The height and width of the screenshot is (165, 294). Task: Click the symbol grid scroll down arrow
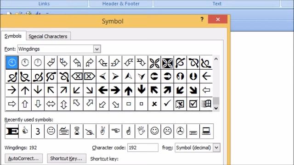[216, 108]
